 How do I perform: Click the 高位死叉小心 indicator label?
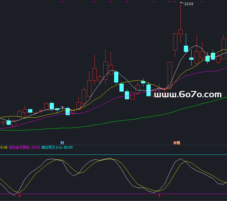(x=52, y=147)
